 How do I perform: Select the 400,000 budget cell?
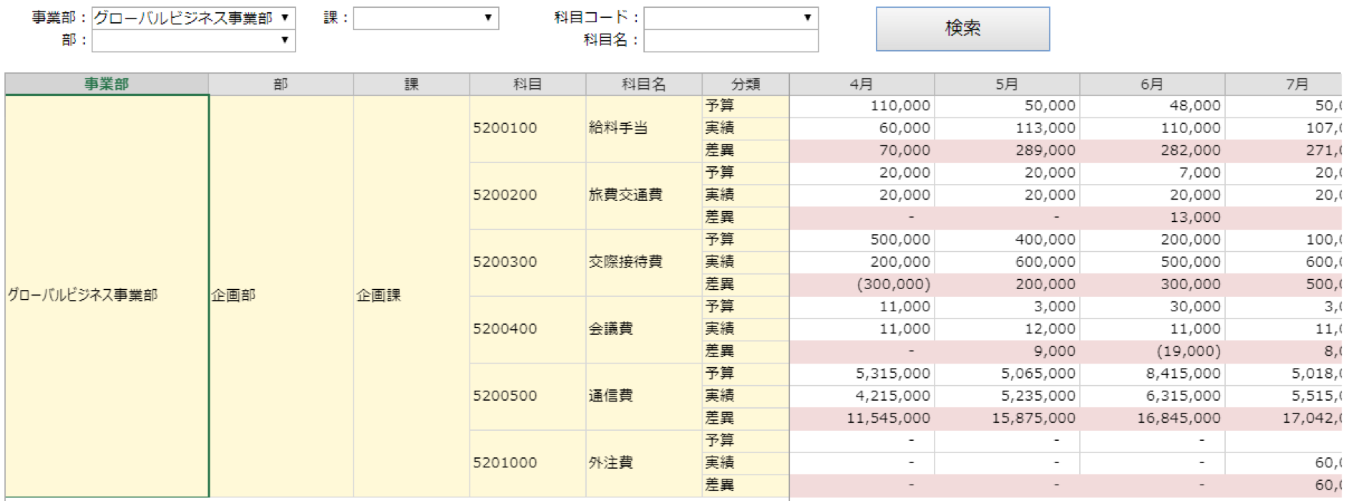click(1007, 240)
